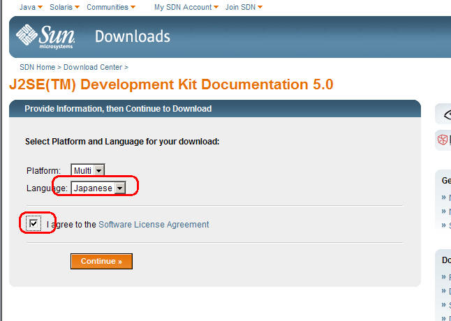Open the Language dropdown showing Japanese
The height and width of the screenshot is (321, 451).
tap(119, 188)
